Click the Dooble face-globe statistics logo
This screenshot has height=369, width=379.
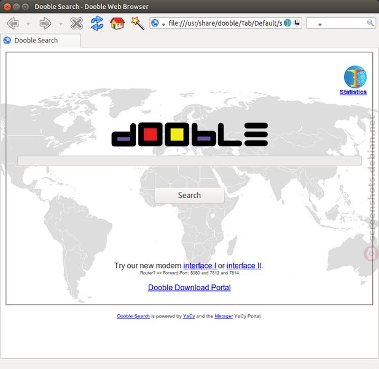coord(355,77)
